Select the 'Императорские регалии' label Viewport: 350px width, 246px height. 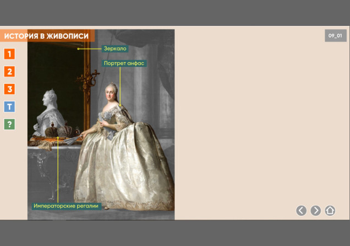[66, 206]
